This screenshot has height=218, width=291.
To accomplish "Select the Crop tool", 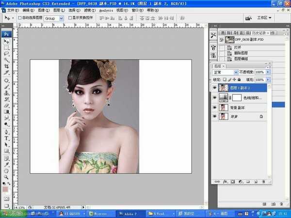I will 7,66.
